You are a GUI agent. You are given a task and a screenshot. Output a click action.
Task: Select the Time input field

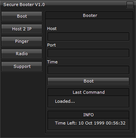coord(88,70)
